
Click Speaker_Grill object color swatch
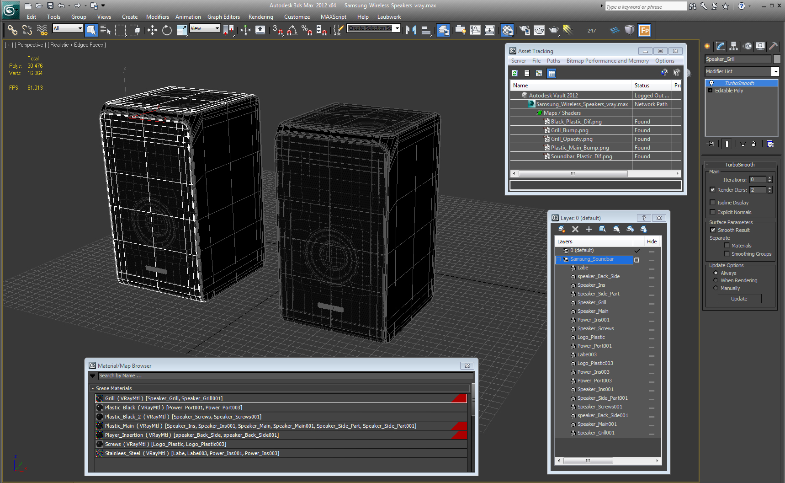point(777,59)
